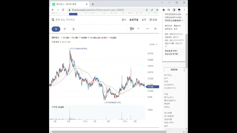
Task: Open the Linear scale dropdown
Action: (x=153, y=44)
